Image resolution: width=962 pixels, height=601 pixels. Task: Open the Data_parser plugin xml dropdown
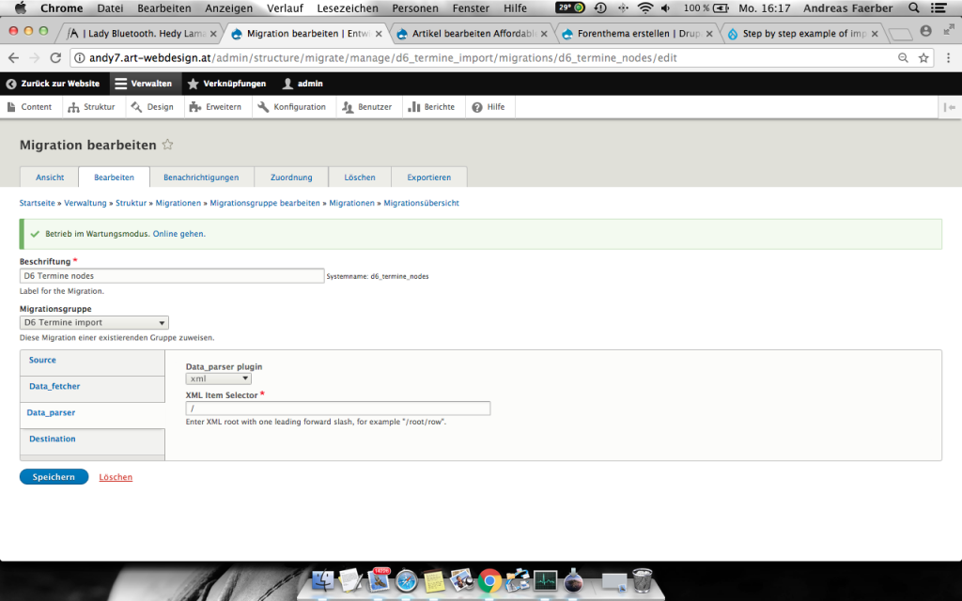click(219, 378)
